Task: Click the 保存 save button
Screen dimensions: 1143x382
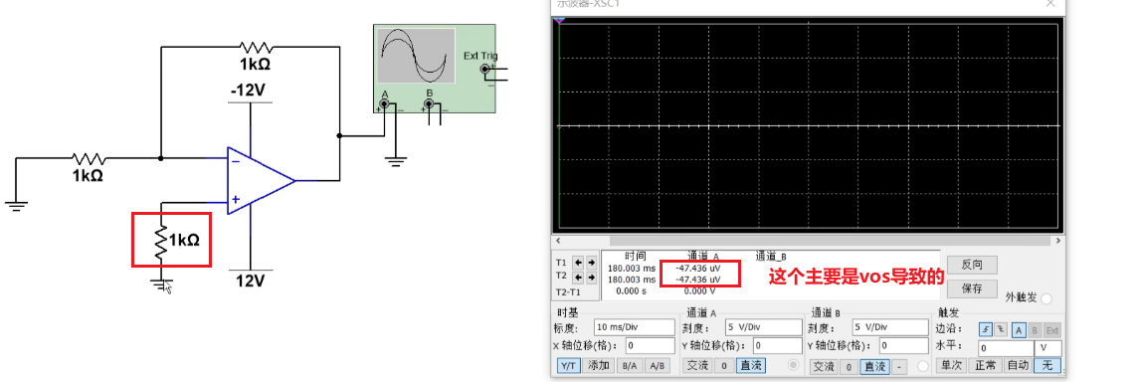Action: click(x=973, y=288)
